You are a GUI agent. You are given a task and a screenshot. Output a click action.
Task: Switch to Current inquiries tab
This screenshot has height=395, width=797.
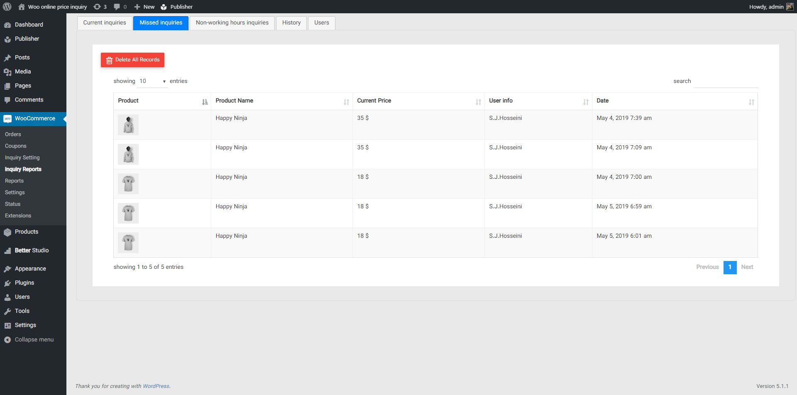pyautogui.click(x=105, y=23)
